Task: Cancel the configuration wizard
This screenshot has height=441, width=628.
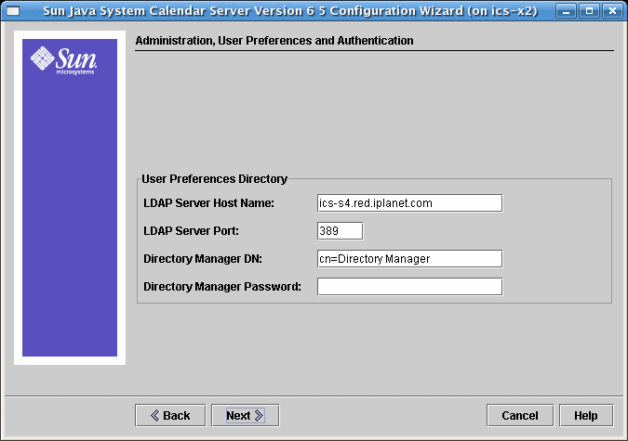Action: [x=520, y=415]
